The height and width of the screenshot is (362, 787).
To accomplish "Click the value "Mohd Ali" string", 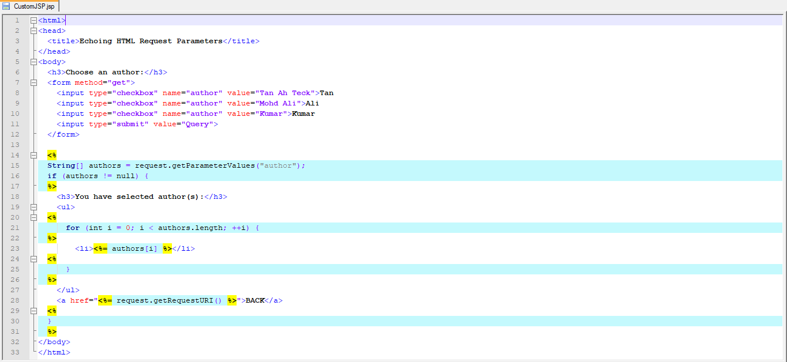I will click(x=280, y=103).
